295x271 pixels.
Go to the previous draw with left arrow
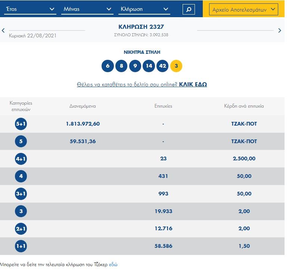point(3,31)
